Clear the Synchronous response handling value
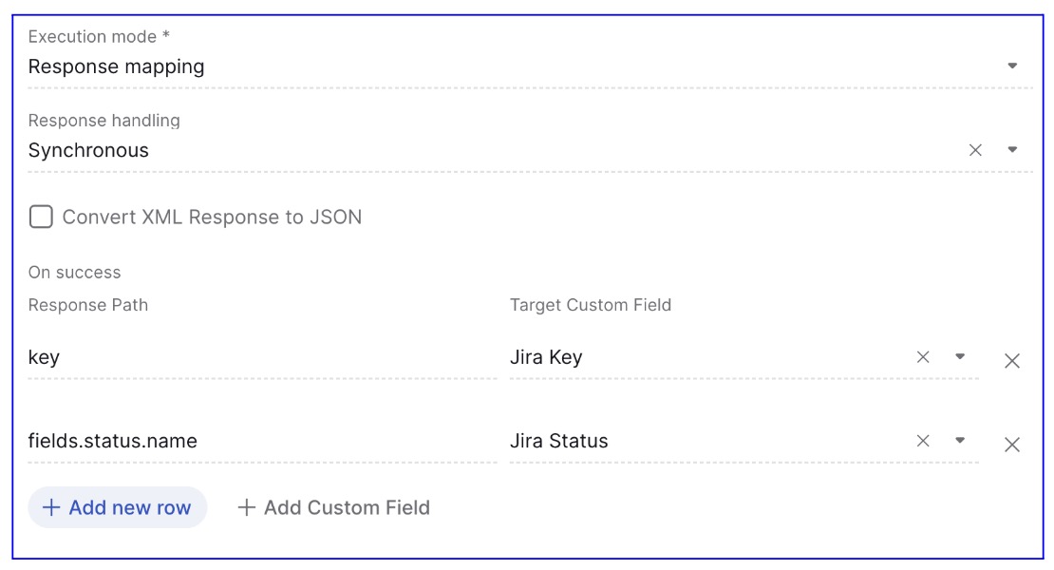The image size is (1054, 570). pyautogui.click(x=975, y=150)
